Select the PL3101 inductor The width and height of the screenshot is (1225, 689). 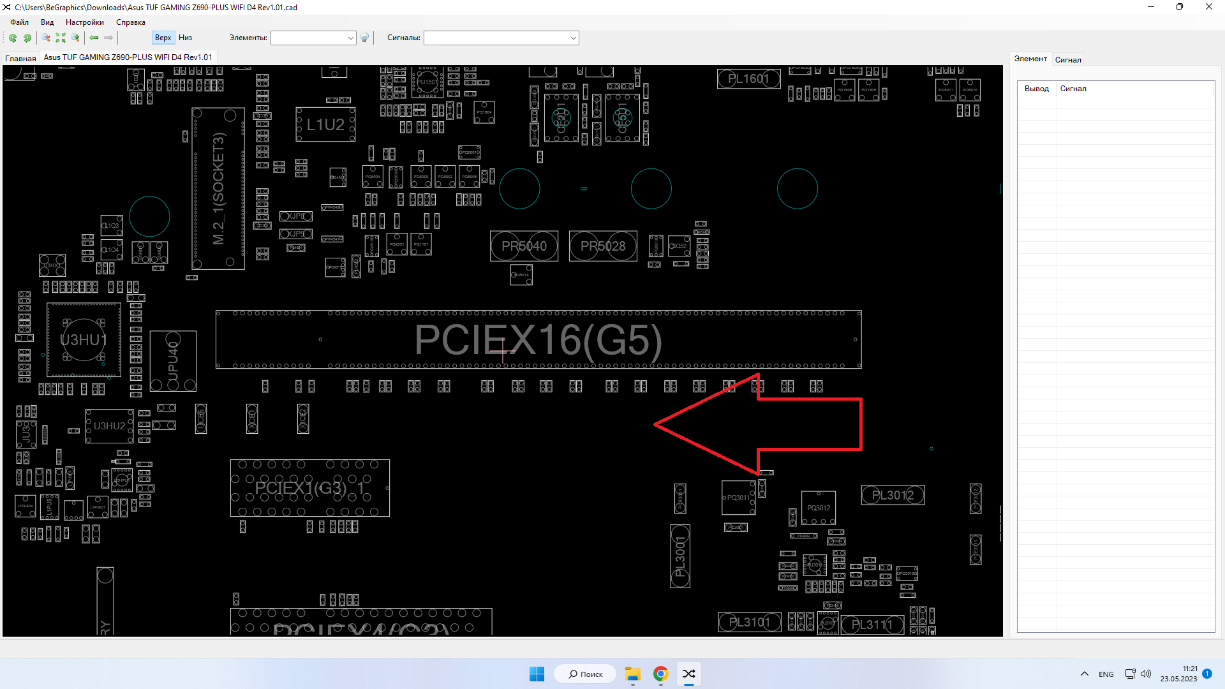(x=750, y=622)
